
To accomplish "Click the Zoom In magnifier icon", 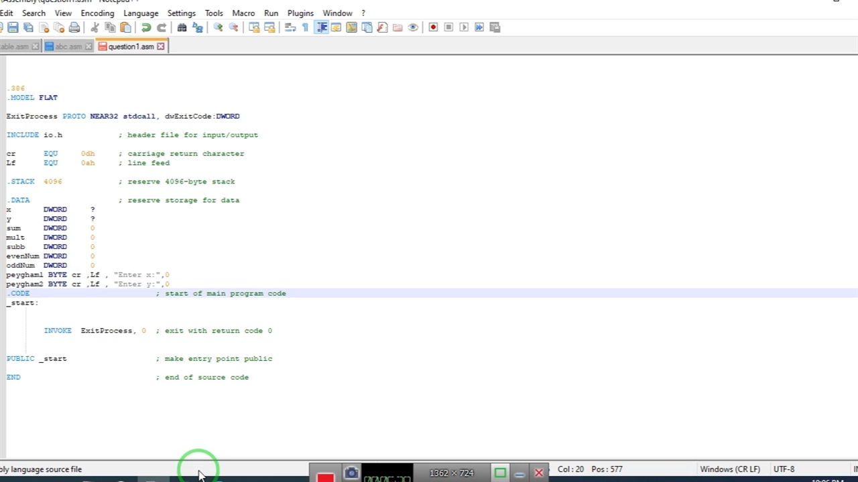I will click(218, 27).
